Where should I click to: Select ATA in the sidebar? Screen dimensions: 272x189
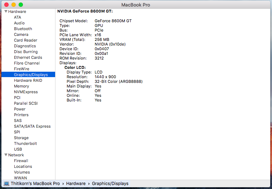point(18,17)
